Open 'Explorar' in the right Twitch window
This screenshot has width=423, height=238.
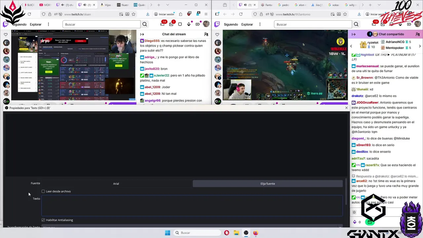pos(247,24)
